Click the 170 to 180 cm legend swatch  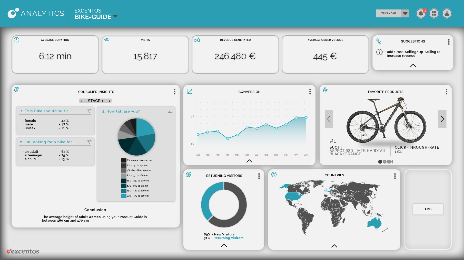(124, 196)
